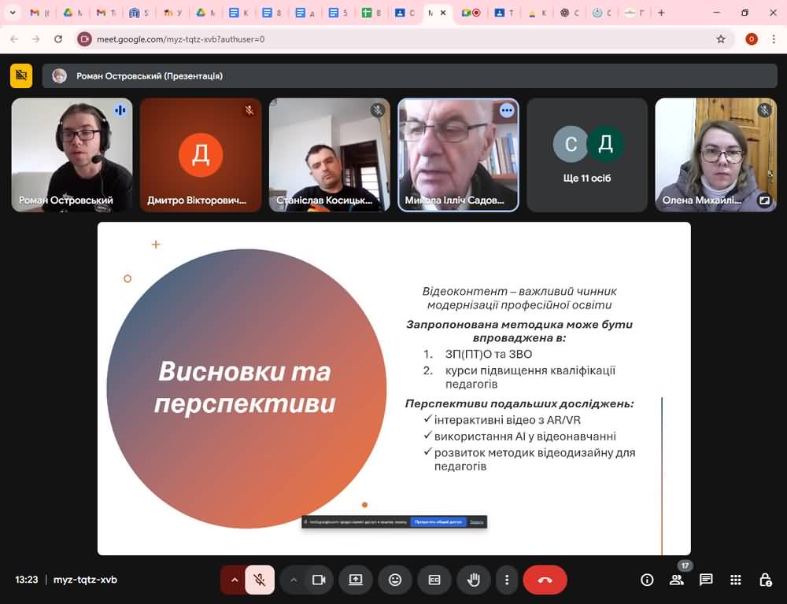Image resolution: width=787 pixels, height=604 pixels.
Task: Click the red leave call button
Action: pyautogui.click(x=545, y=580)
